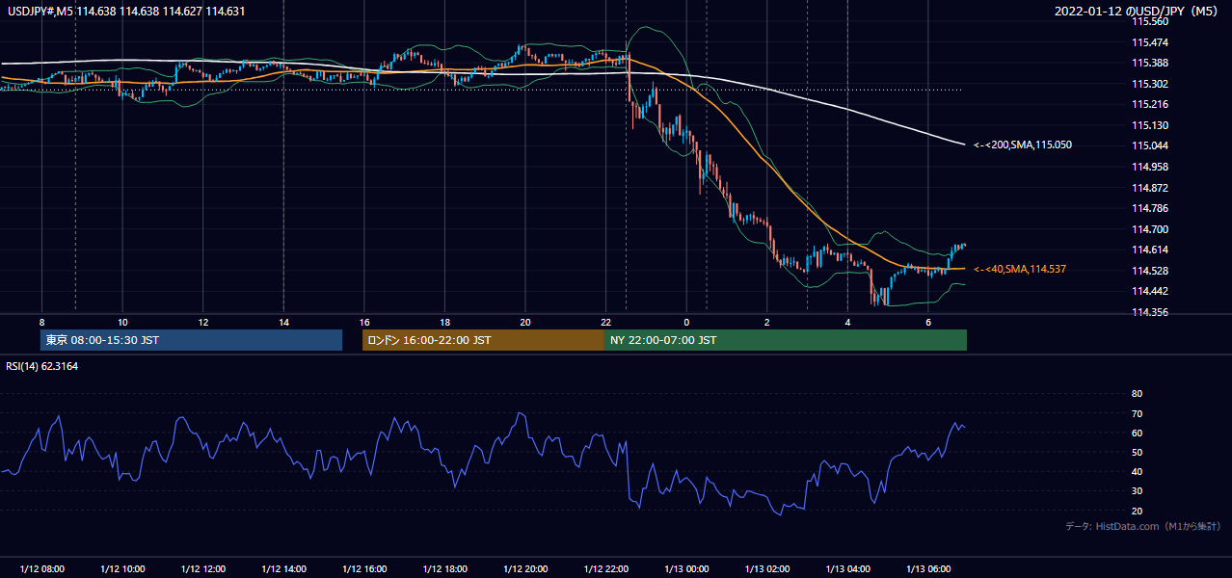This screenshot has height=578, width=1232.
Task: Click price axis label 114.786
Action: (1149, 208)
